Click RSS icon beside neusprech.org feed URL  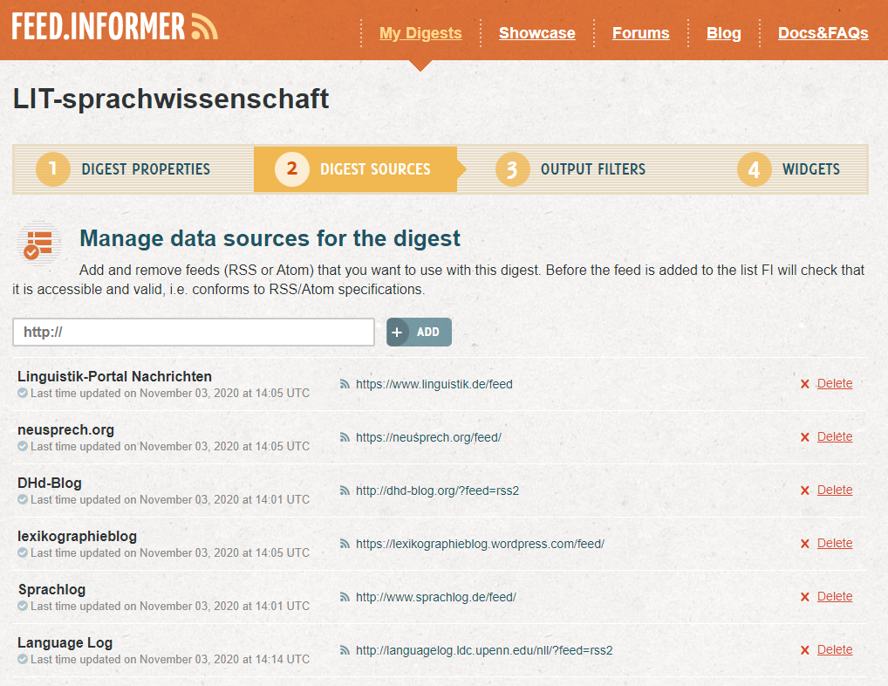345,437
